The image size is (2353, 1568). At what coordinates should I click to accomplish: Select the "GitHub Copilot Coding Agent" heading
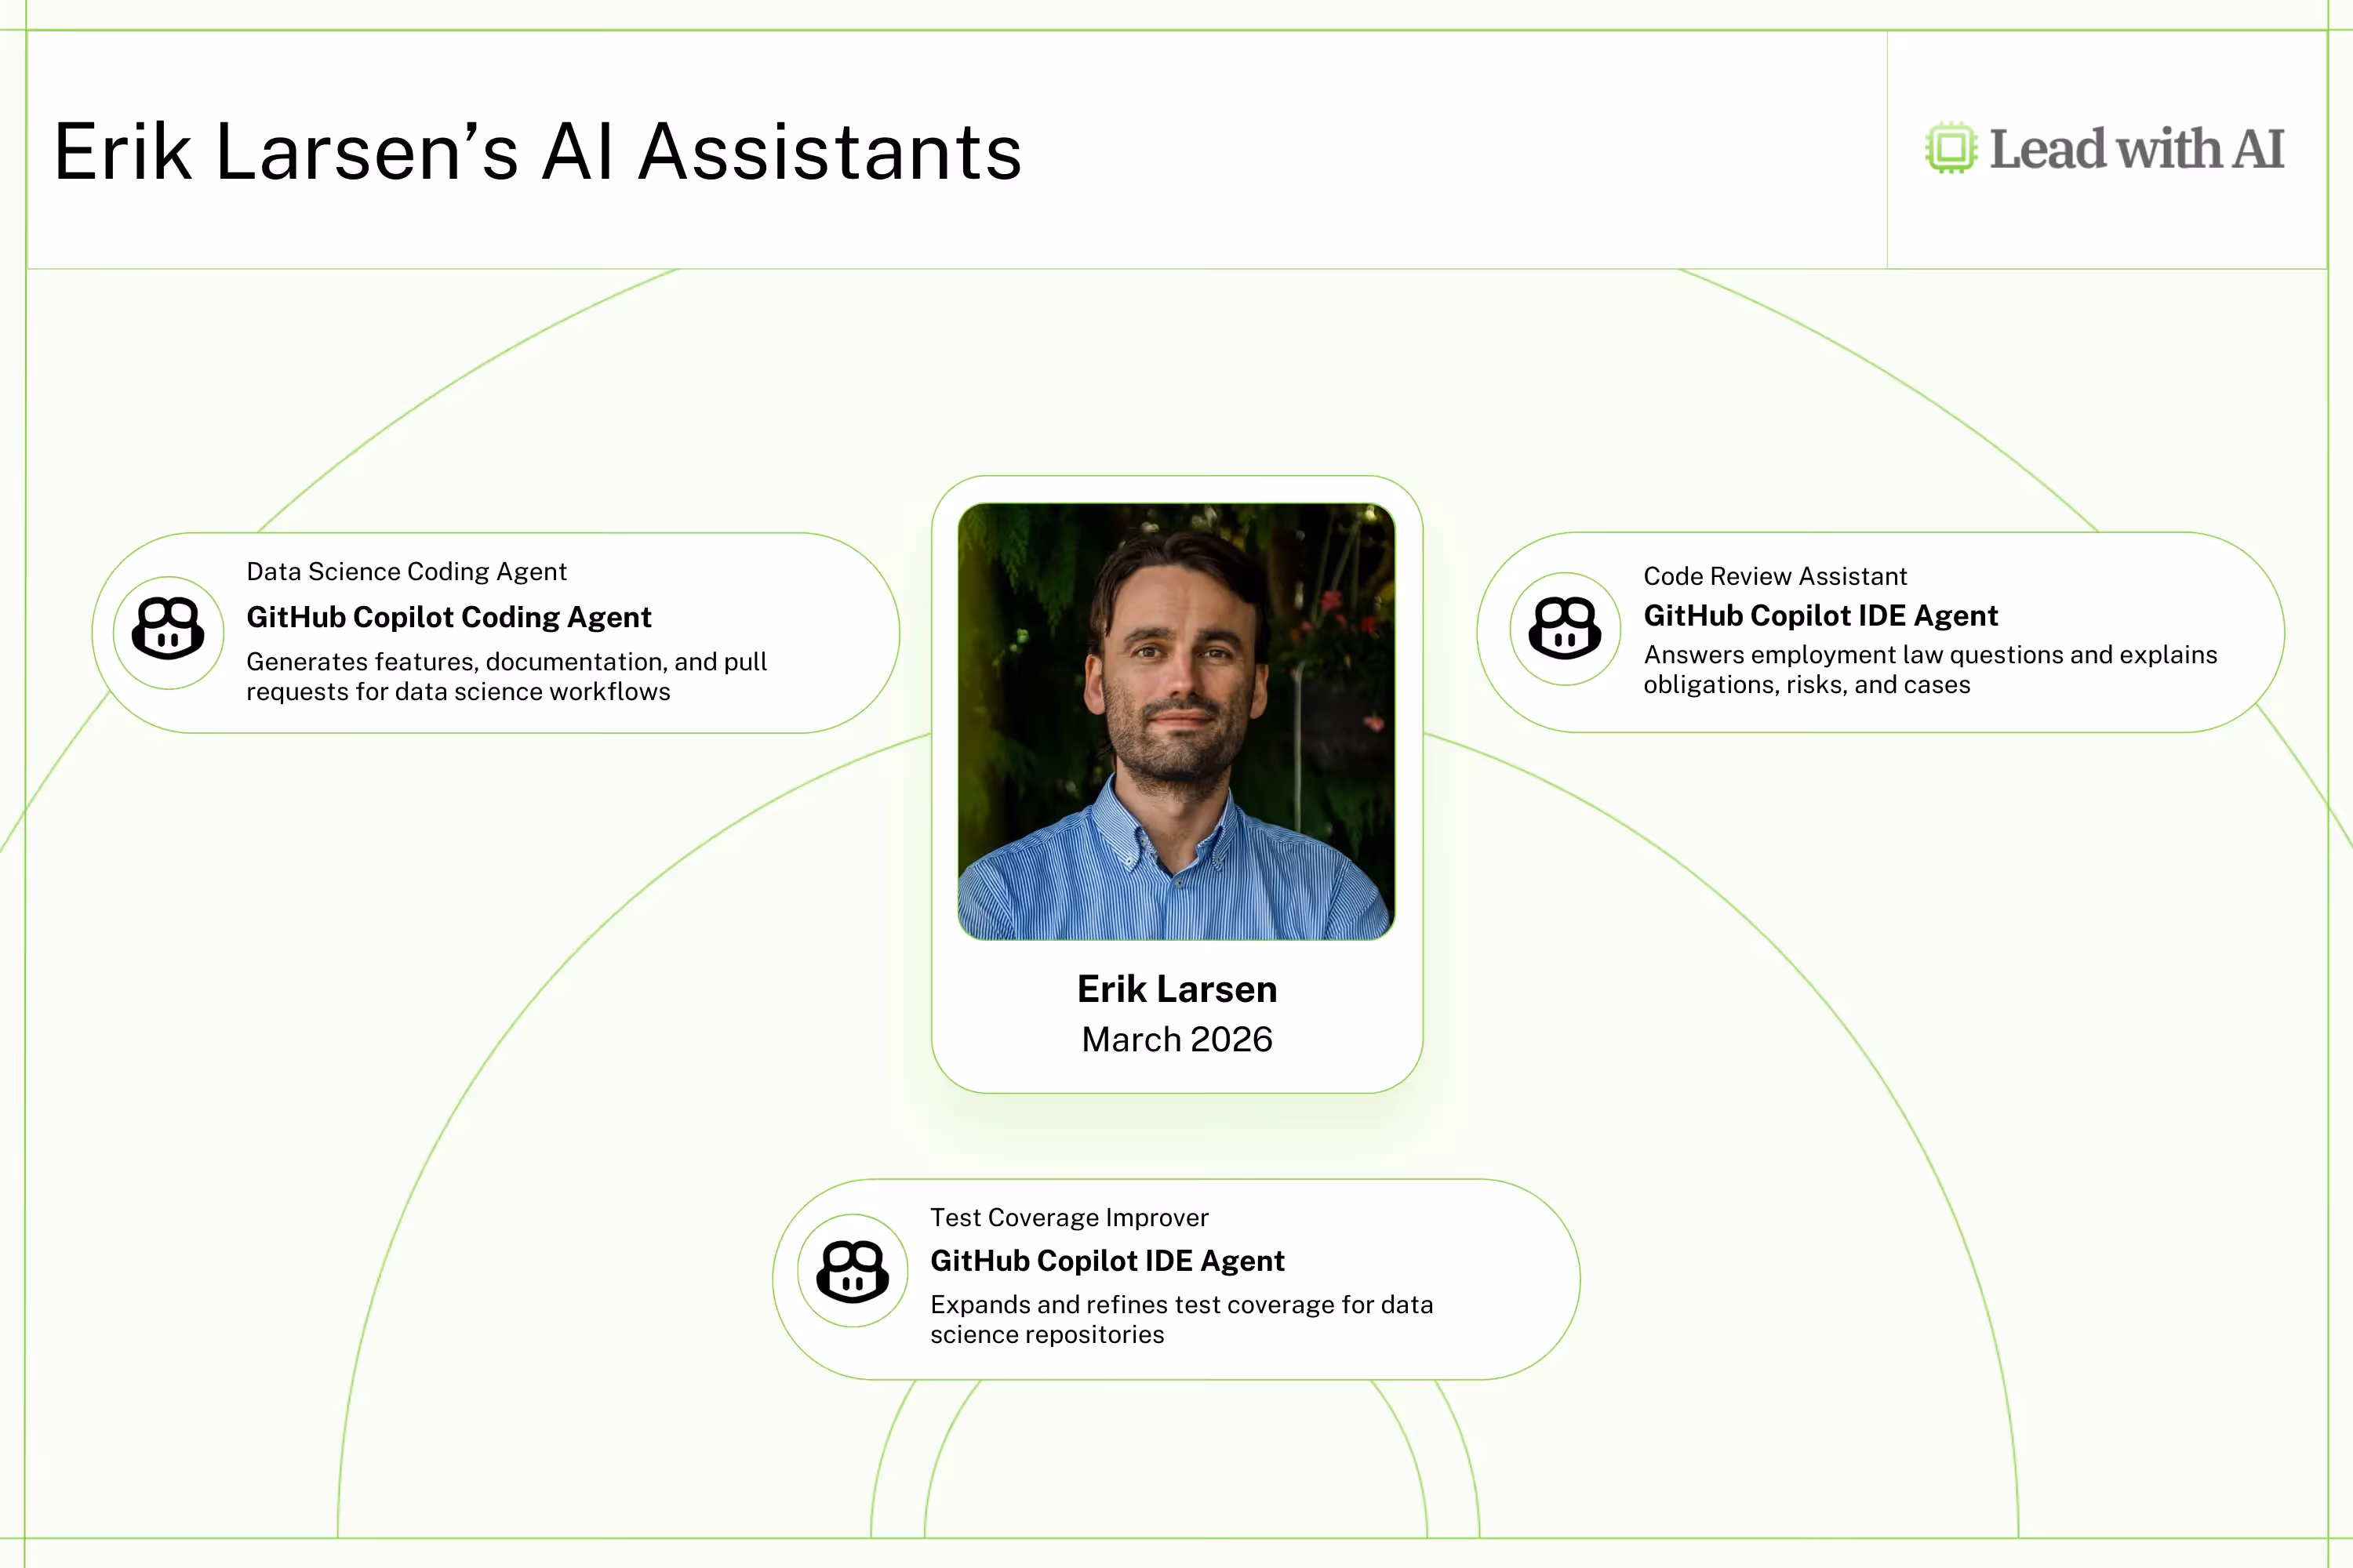coord(449,617)
